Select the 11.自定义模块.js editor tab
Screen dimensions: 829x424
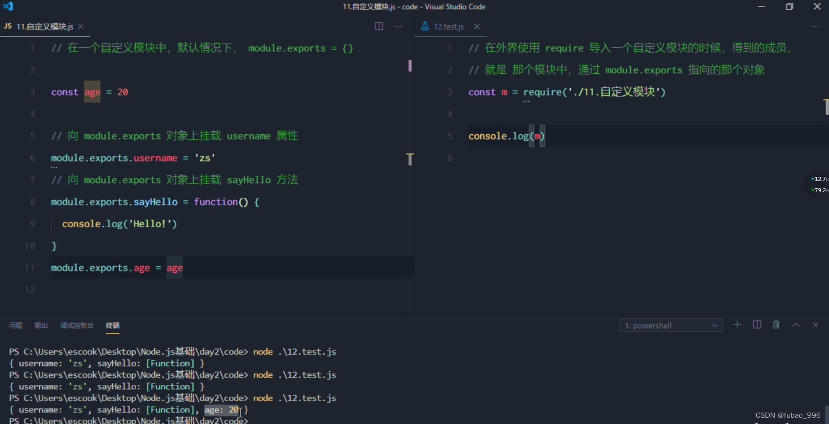(x=45, y=26)
